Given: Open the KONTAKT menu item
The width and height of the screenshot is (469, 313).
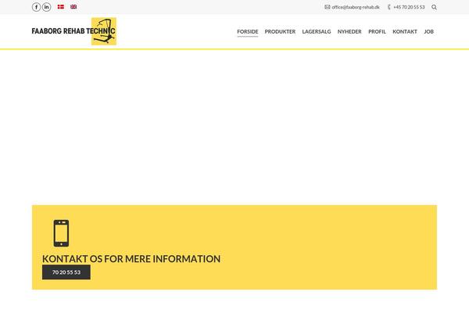Looking at the screenshot, I should point(405,31).
